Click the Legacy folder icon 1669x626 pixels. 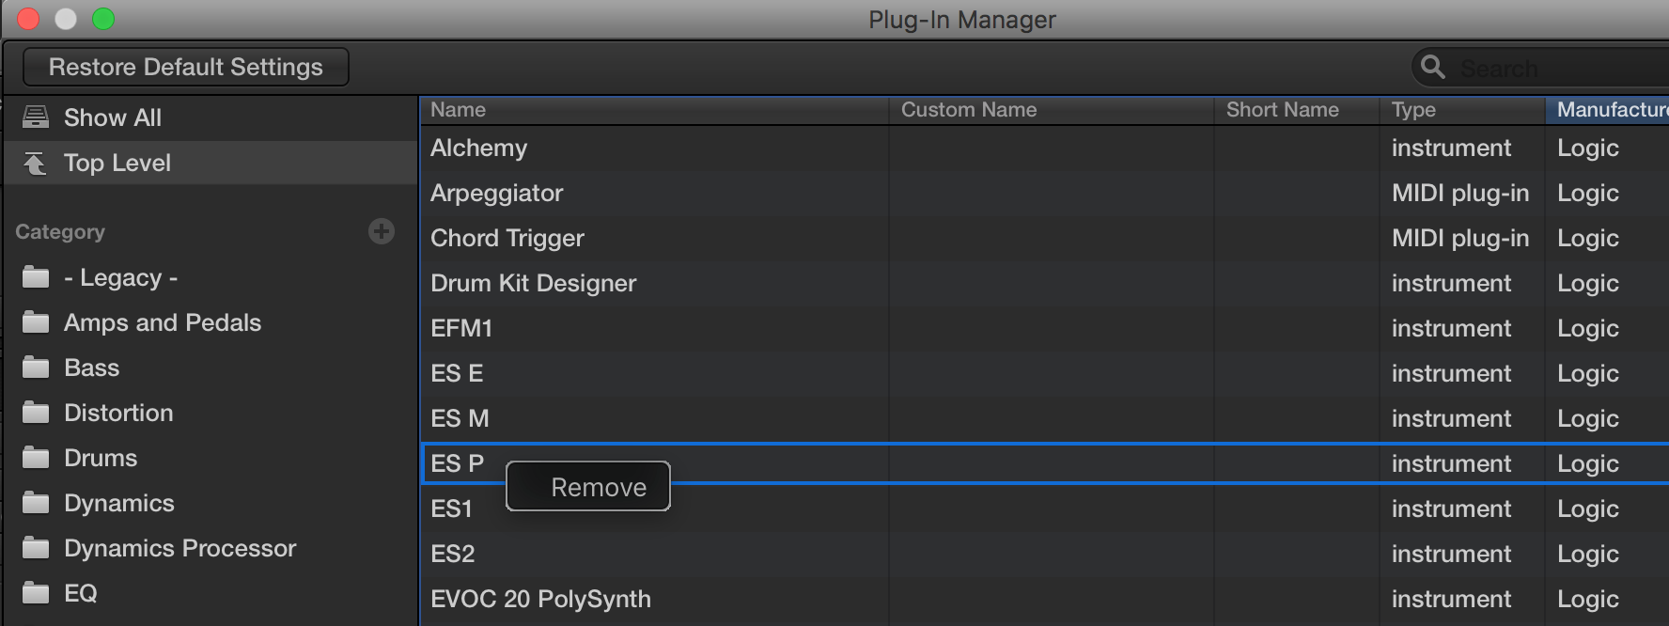(x=36, y=278)
